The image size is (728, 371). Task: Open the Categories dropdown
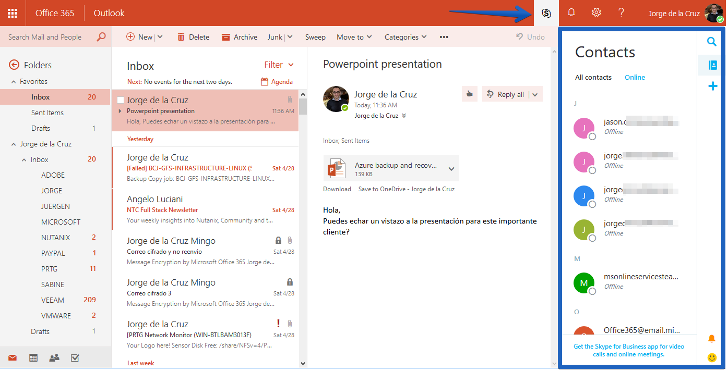(405, 37)
